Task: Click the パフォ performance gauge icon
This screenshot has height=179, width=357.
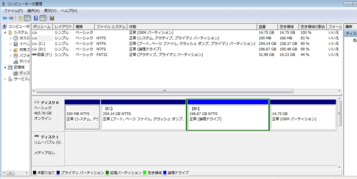Action: [16, 55]
